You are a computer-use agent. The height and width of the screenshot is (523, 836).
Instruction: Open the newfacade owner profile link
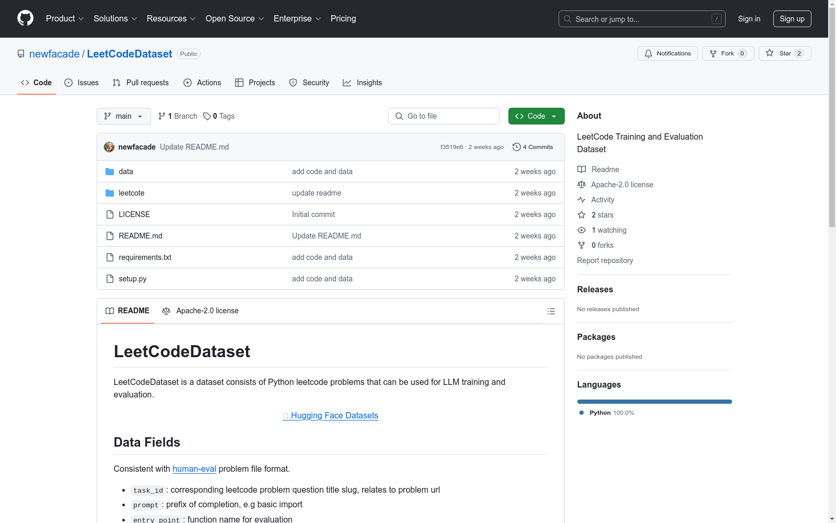coord(54,54)
